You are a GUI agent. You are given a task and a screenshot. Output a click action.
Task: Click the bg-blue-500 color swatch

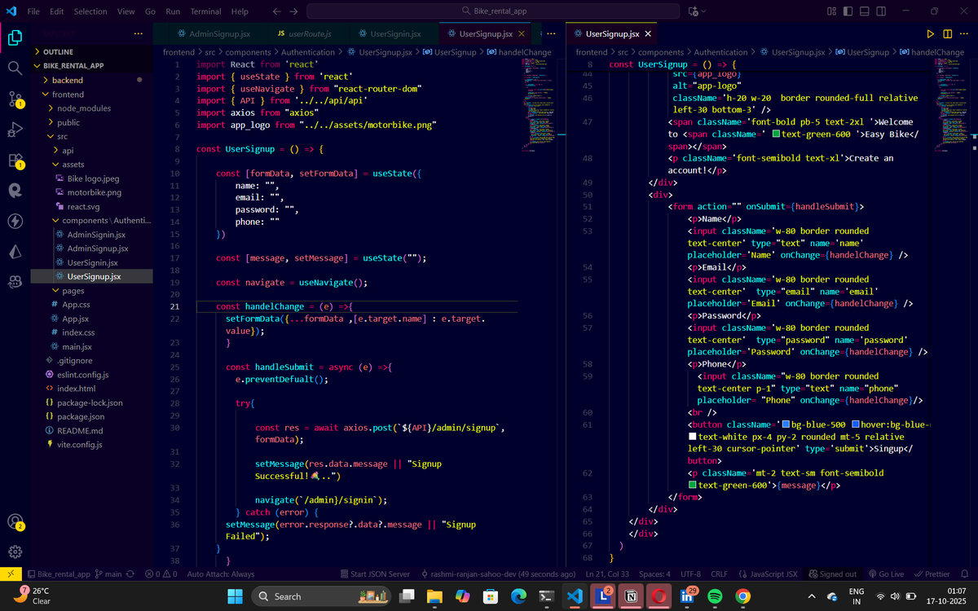coord(786,424)
